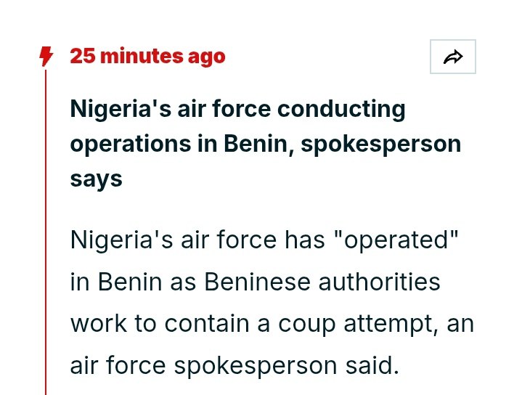Select the word "spokesperson" in the bold headline
The image size is (522, 395).
(380, 144)
